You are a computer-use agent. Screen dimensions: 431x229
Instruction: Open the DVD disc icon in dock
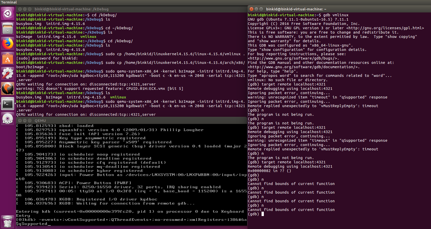pyautogui.click(x=8, y=119)
